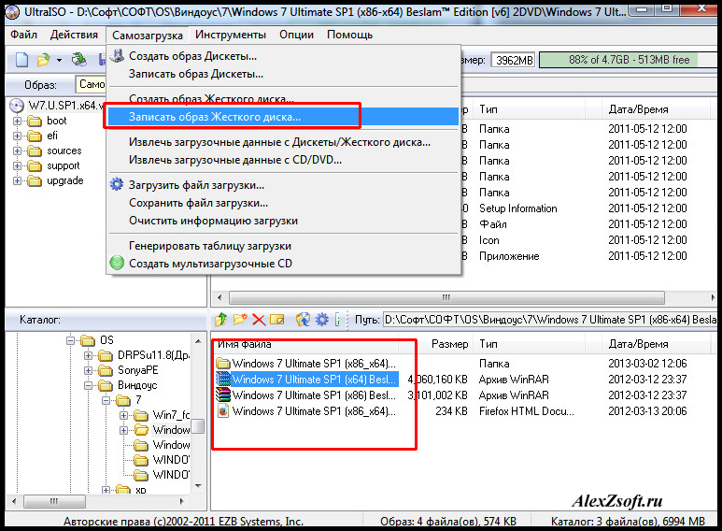Expand the Win7_fc folder node
722x531 pixels.
coord(123,415)
